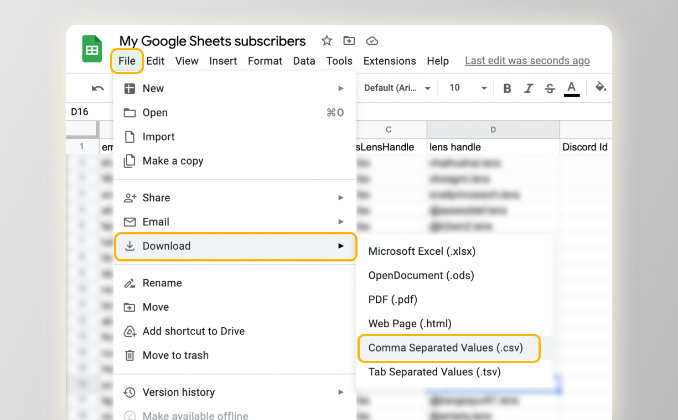Choose Move to trash
Viewport: 678px width, 420px height.
pos(235,355)
